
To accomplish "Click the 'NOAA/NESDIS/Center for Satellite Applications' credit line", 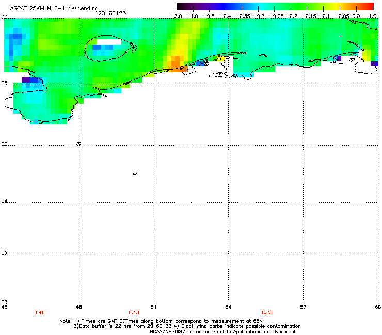I will coord(223,332).
